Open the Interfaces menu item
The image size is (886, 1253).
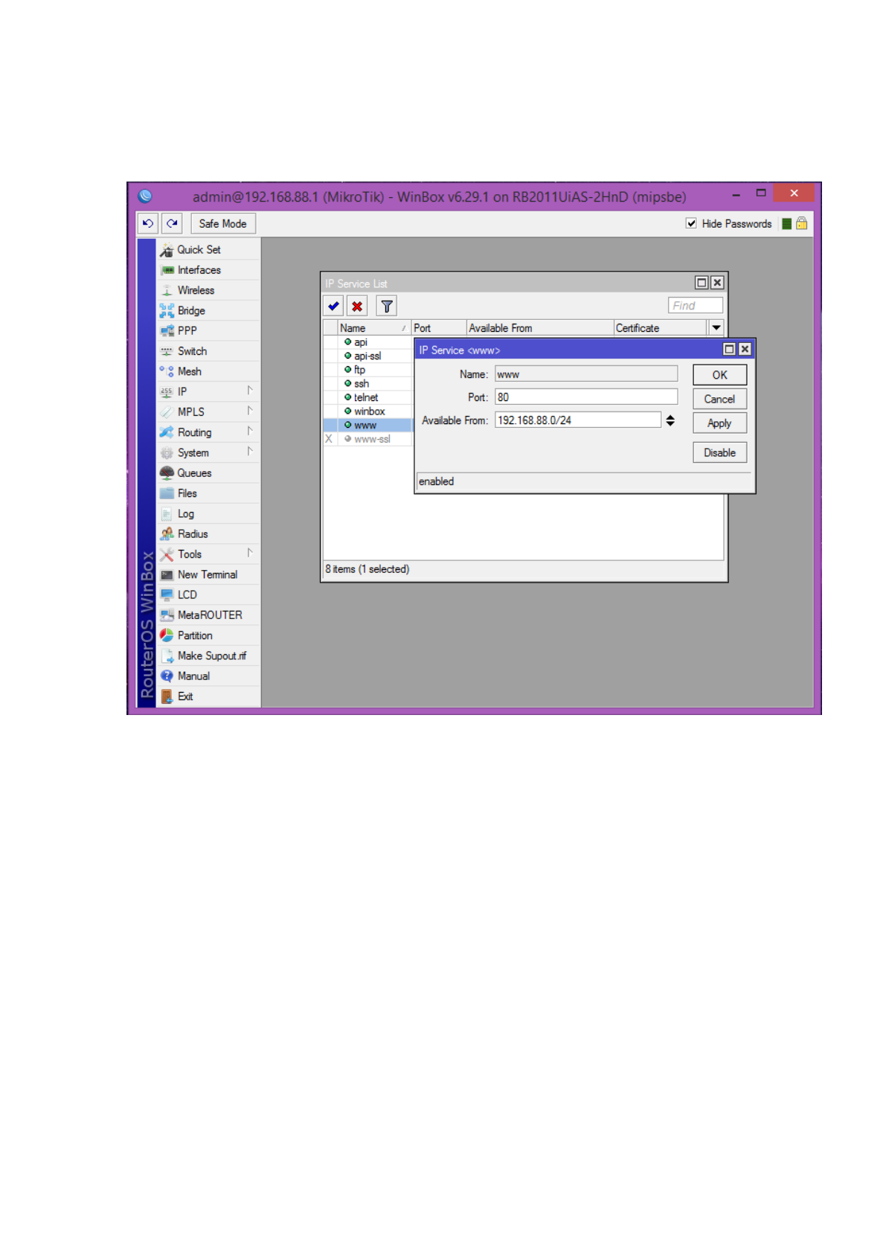(208, 270)
